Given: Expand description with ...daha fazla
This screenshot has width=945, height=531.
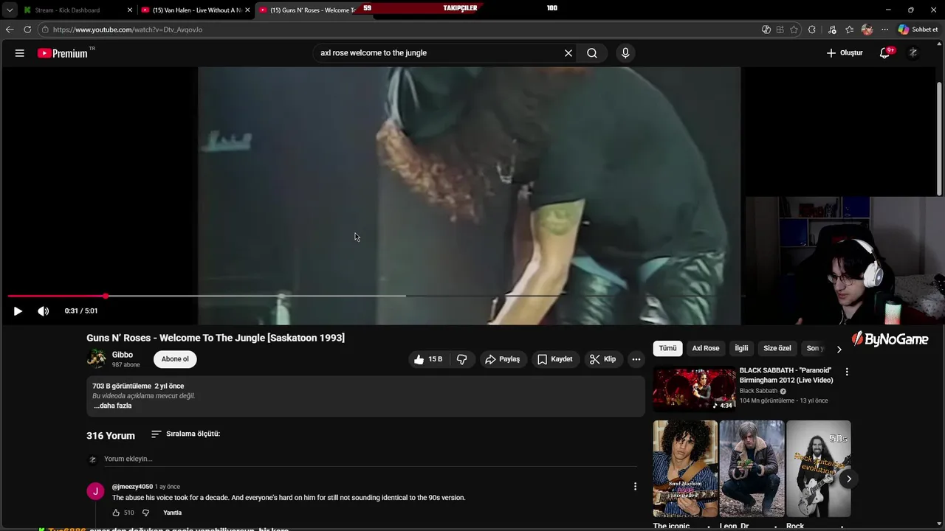Looking at the screenshot, I should point(112,406).
